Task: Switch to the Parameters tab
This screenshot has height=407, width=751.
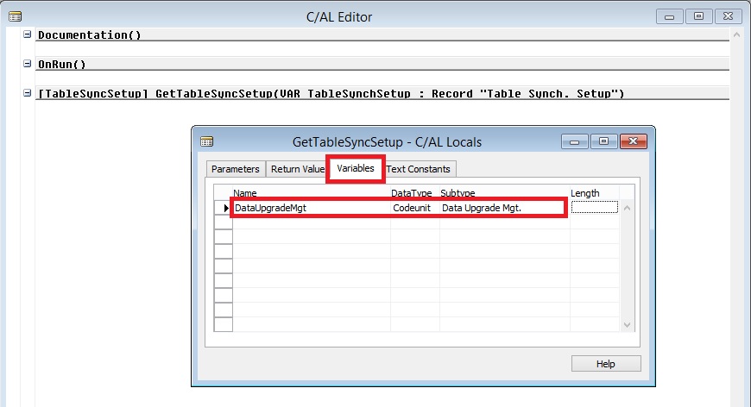Action: point(235,169)
